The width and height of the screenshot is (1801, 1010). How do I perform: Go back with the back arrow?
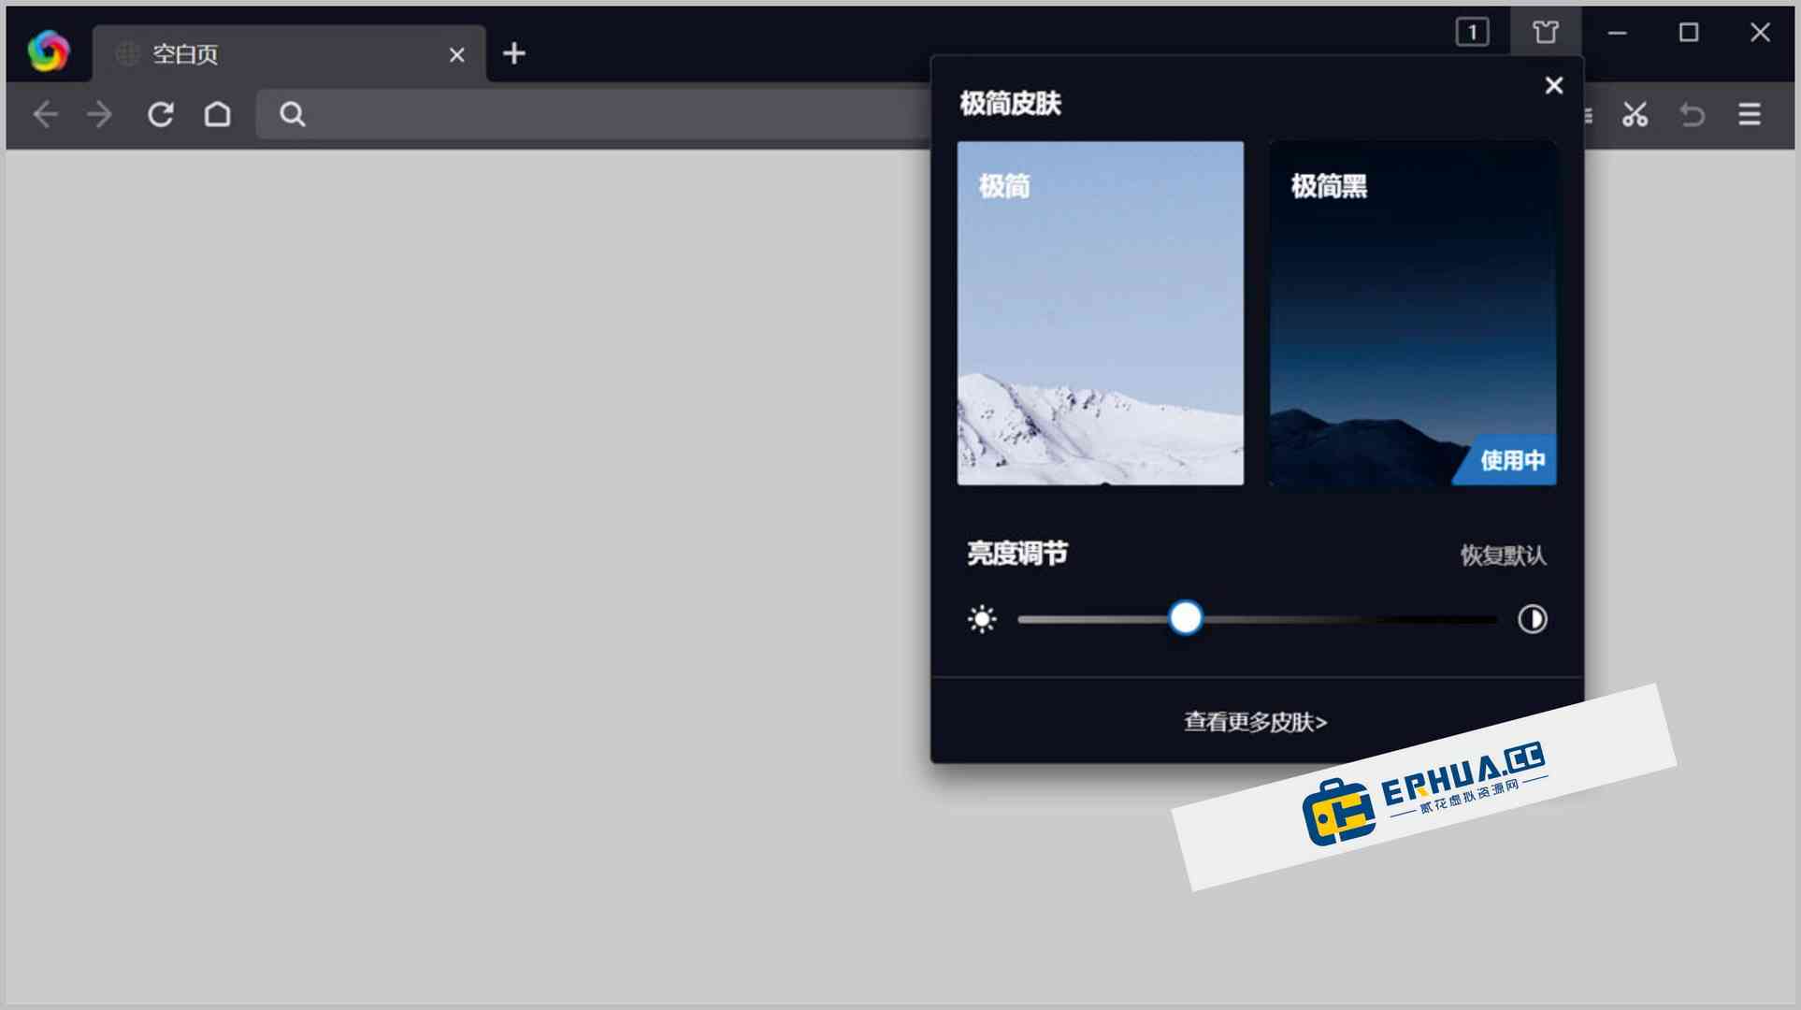(45, 114)
